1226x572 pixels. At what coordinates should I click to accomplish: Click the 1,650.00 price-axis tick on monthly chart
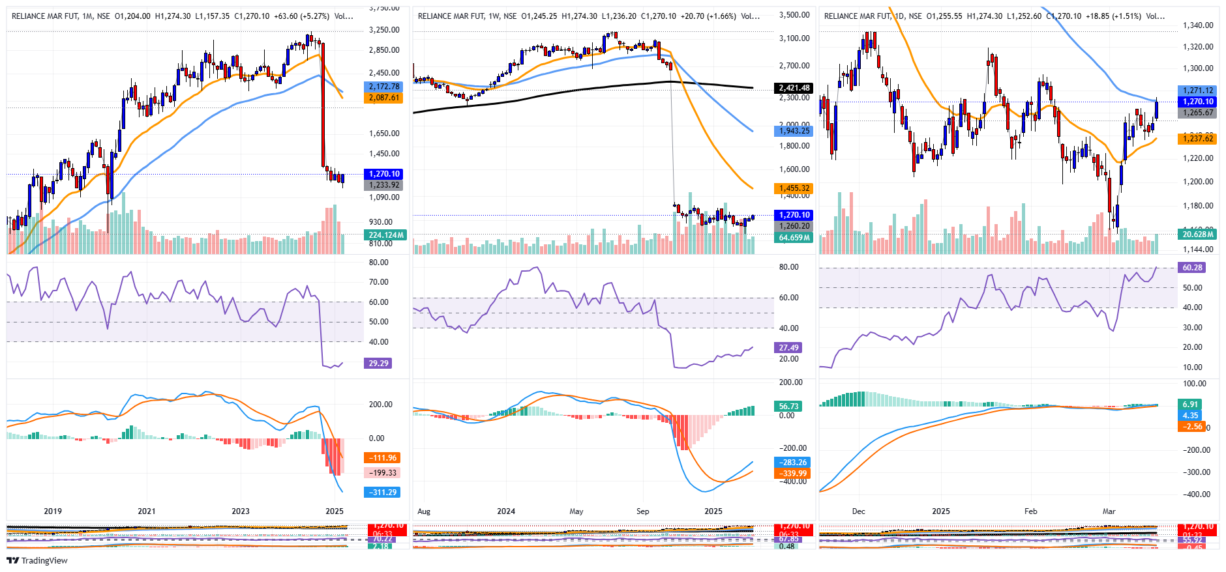(x=385, y=134)
